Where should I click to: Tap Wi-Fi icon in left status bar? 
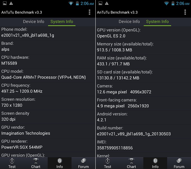point(71,3)
